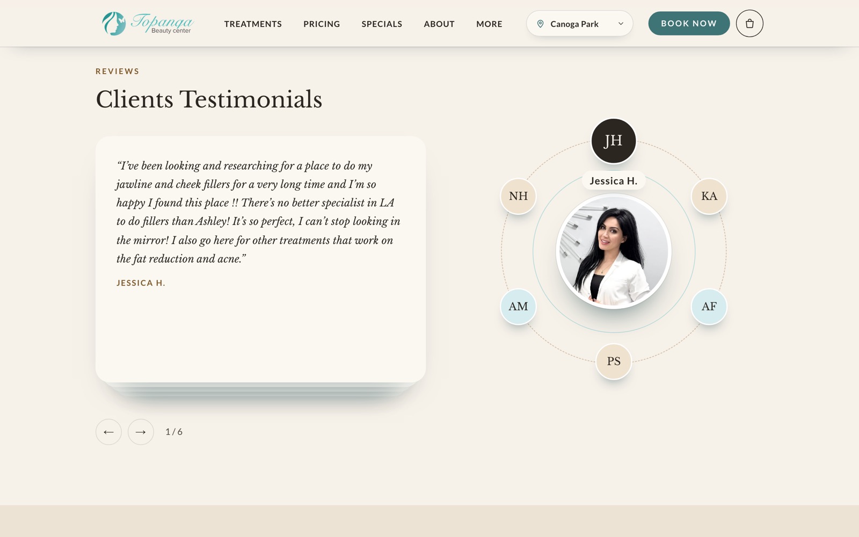Click the REVIEWS section label
The height and width of the screenshot is (537, 859).
coord(118,71)
